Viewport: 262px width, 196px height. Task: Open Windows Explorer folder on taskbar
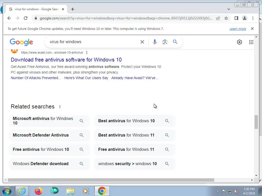point(70,191)
